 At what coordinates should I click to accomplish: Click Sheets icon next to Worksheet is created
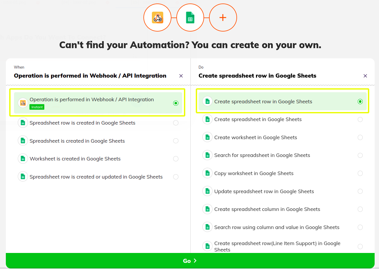pyautogui.click(x=23, y=159)
